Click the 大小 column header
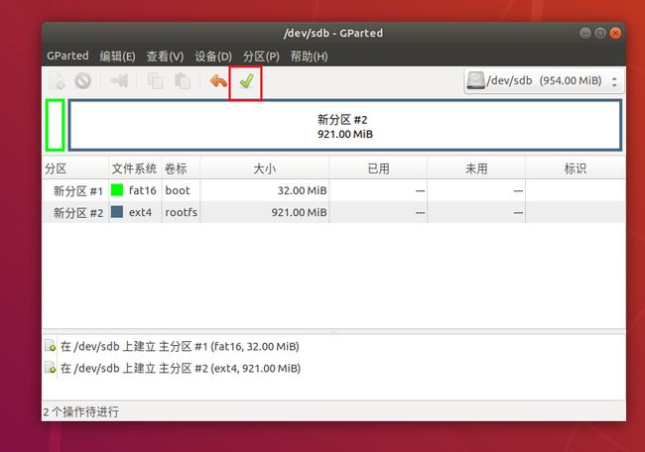The image size is (645, 452). (x=265, y=169)
